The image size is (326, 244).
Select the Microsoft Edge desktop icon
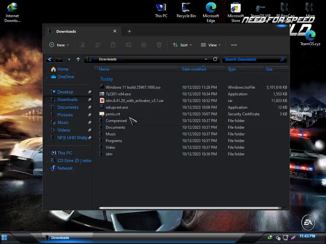tap(211, 12)
